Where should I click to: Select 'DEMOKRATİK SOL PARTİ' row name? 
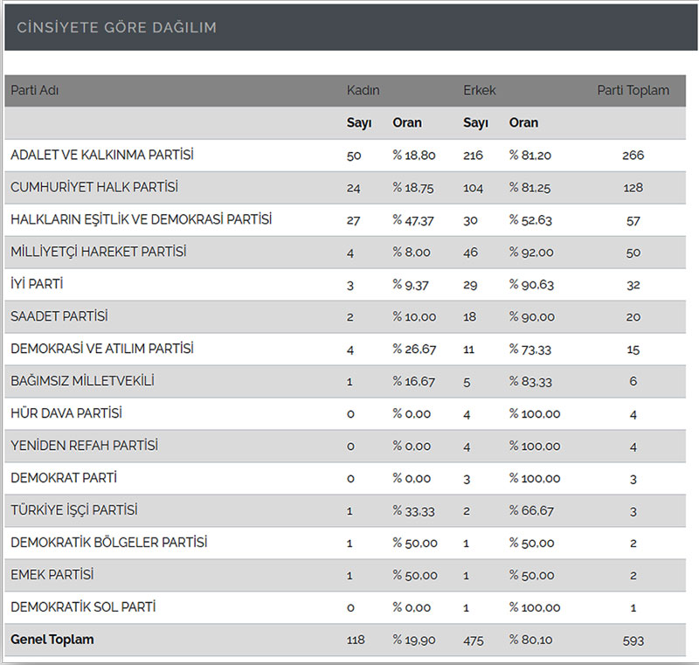83,607
